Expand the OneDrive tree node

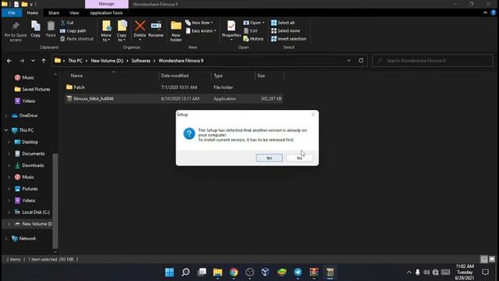pyautogui.click(x=6, y=116)
